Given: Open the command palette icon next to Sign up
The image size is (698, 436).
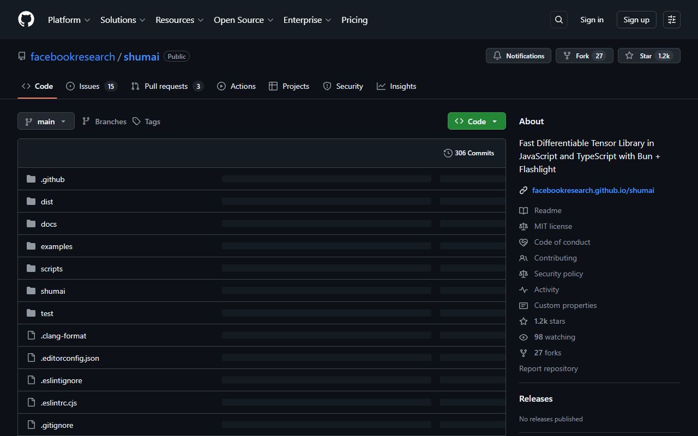Looking at the screenshot, I should click(x=671, y=20).
